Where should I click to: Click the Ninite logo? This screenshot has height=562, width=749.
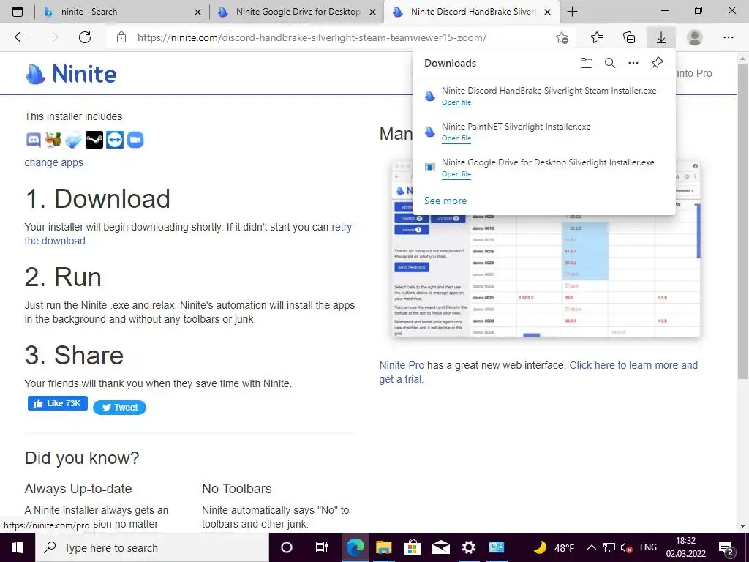[71, 74]
